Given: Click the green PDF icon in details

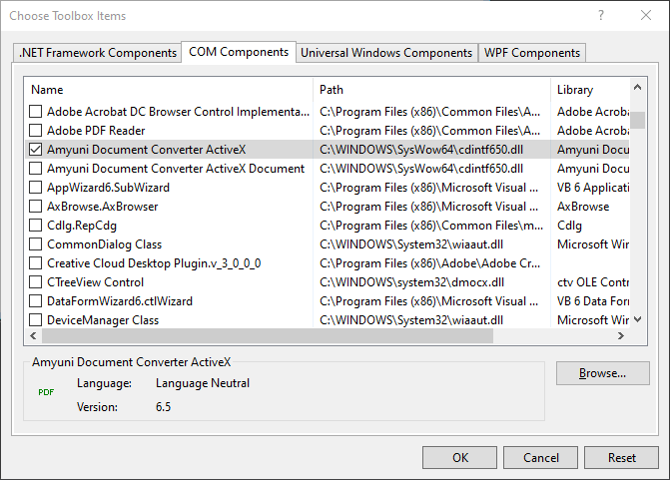Looking at the screenshot, I should [x=46, y=392].
